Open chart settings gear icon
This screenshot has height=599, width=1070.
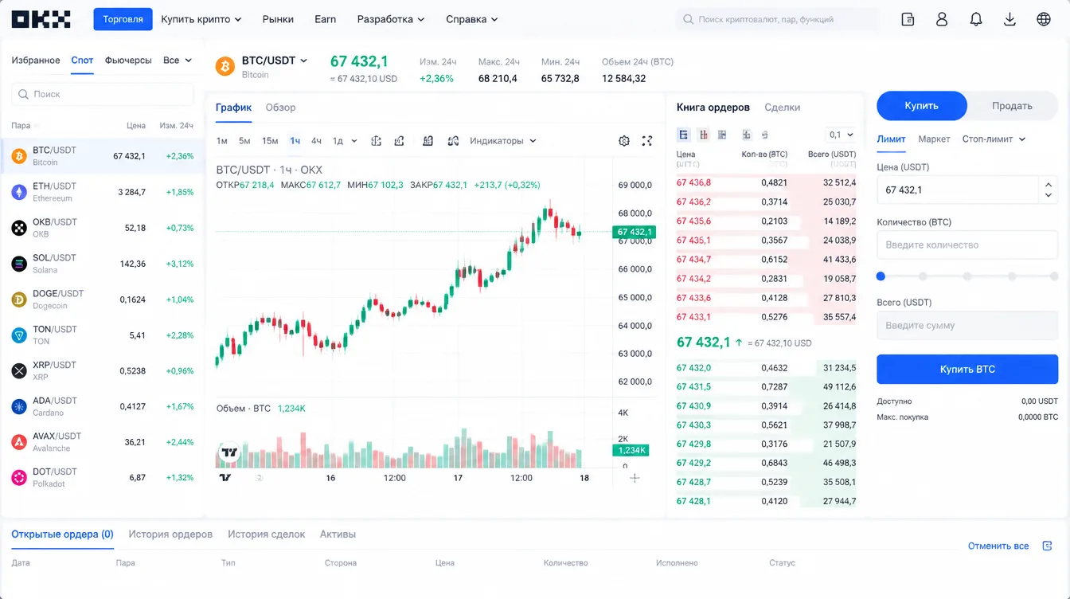[x=624, y=141]
